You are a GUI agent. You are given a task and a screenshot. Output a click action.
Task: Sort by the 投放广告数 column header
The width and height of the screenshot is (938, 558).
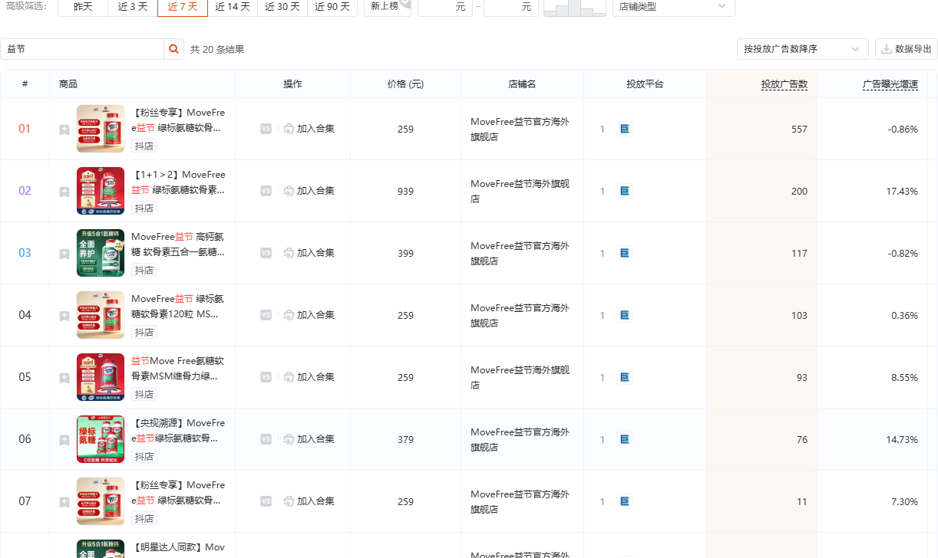point(784,84)
